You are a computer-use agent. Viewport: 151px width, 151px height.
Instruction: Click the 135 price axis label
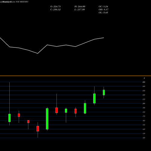[x=144, y=133]
